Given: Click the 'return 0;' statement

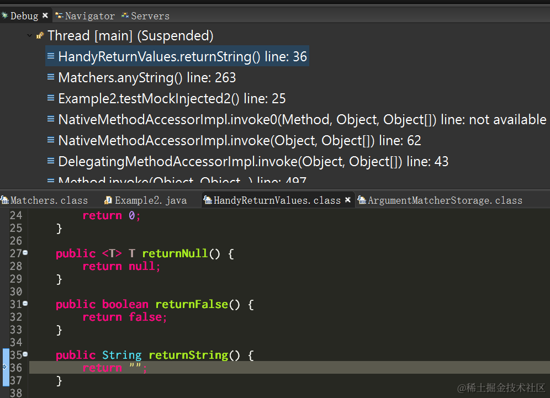Looking at the screenshot, I should (x=112, y=215).
